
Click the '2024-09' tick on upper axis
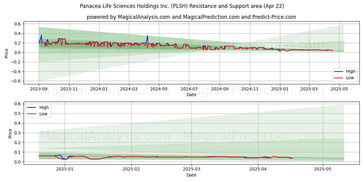click(220, 89)
